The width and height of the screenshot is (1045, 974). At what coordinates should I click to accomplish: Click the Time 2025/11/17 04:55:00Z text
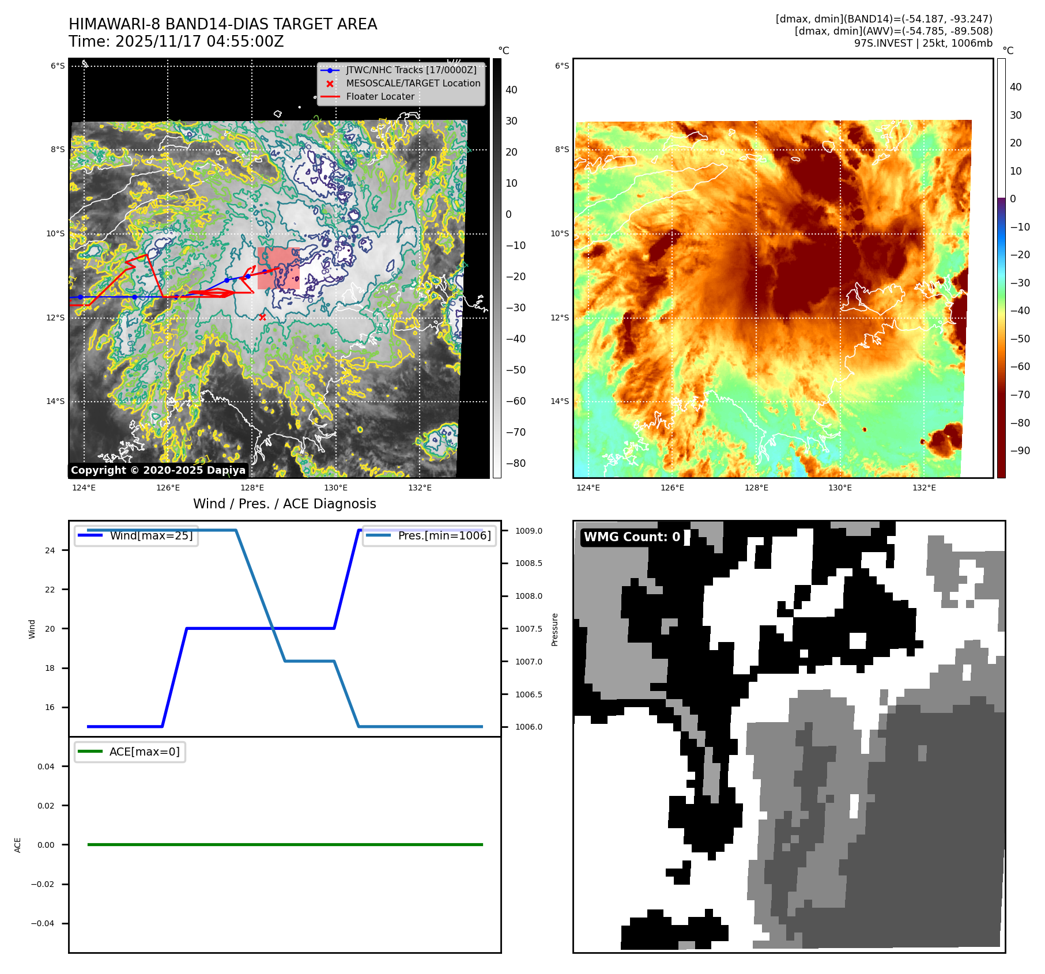click(176, 41)
